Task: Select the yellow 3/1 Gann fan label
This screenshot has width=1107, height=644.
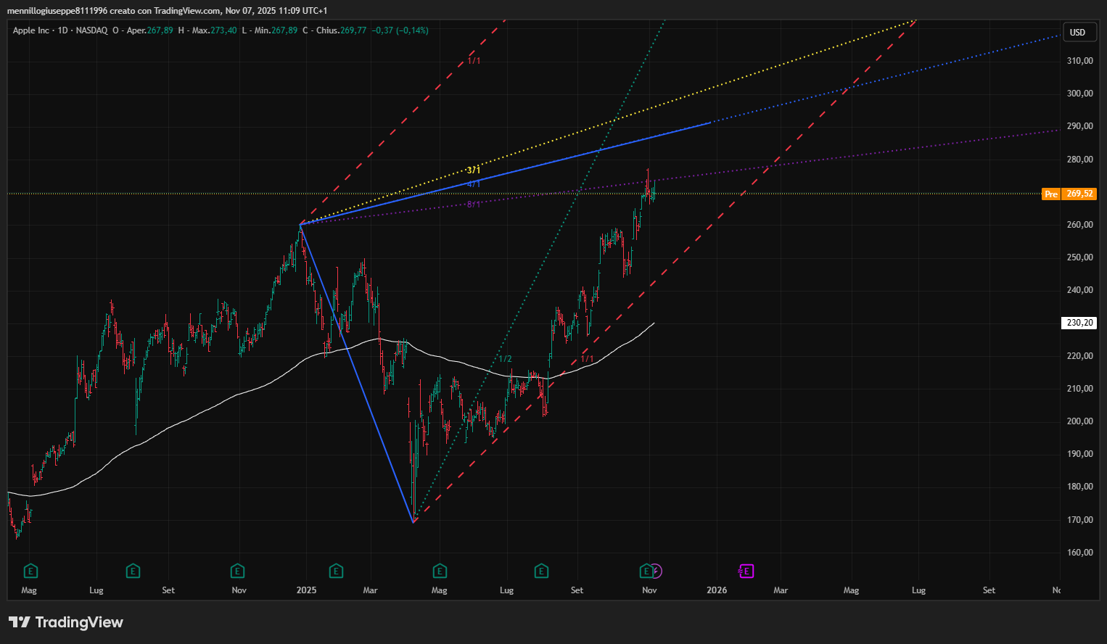Action: (474, 170)
